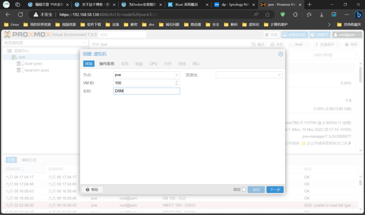The height and width of the screenshot is (215, 365).
Task: Select local (pve) storage in tree
Action: (x=33, y=63)
